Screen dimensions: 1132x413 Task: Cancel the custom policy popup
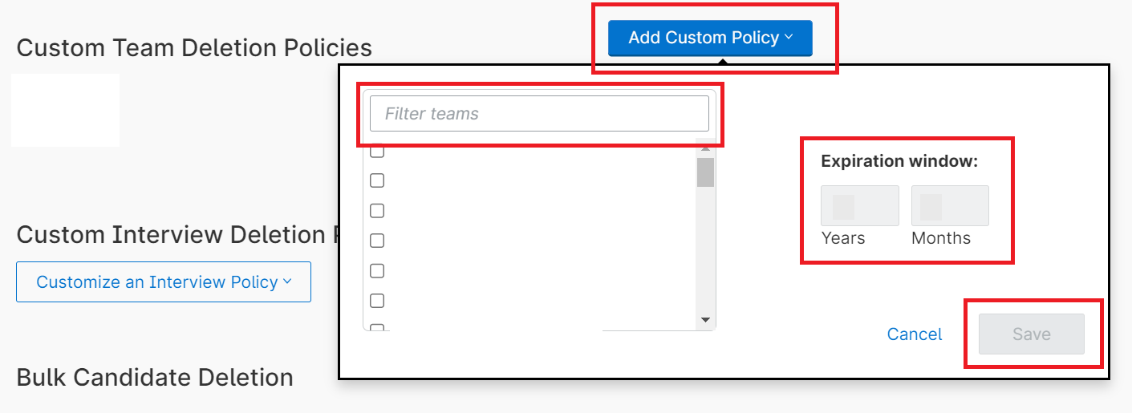coord(915,334)
